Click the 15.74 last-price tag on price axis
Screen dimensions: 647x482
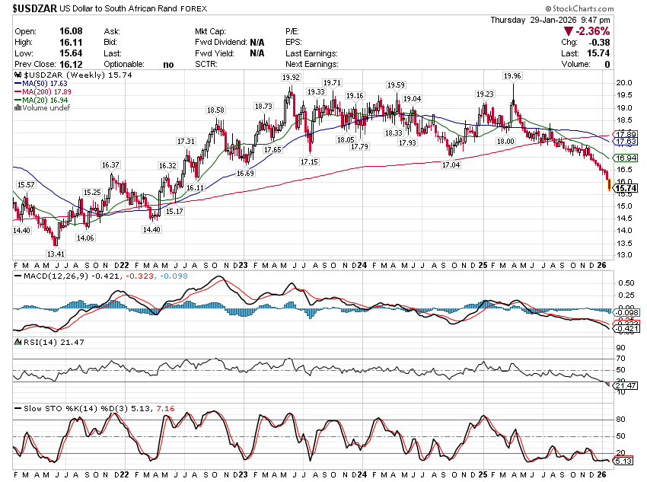[x=627, y=188]
